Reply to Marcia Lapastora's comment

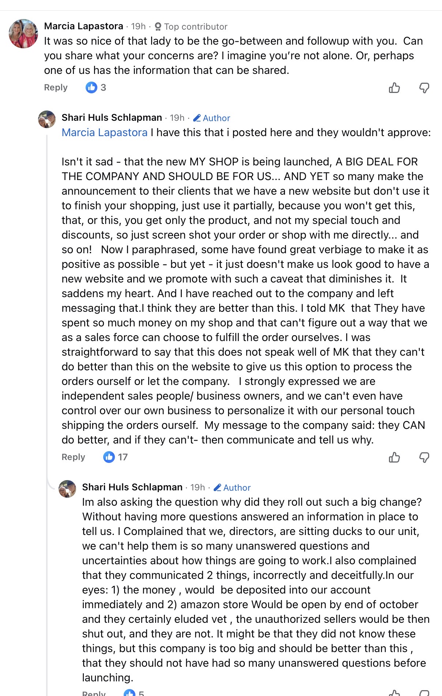(56, 87)
